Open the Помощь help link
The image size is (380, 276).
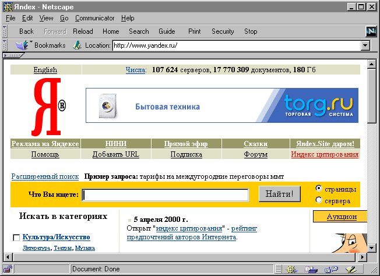pos(45,154)
